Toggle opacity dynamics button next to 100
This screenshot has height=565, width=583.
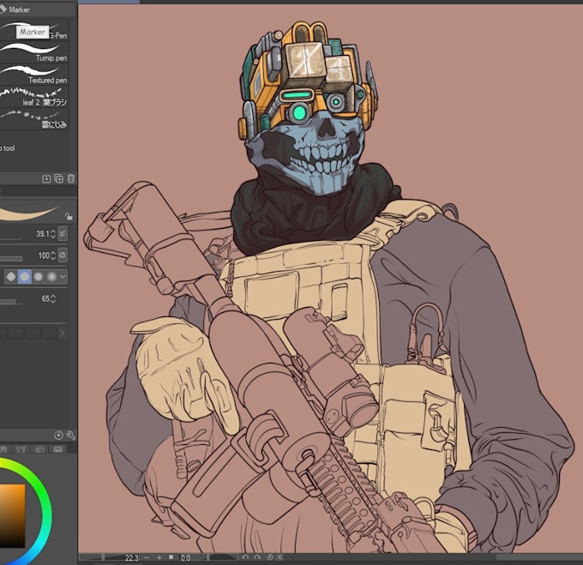click(x=63, y=255)
